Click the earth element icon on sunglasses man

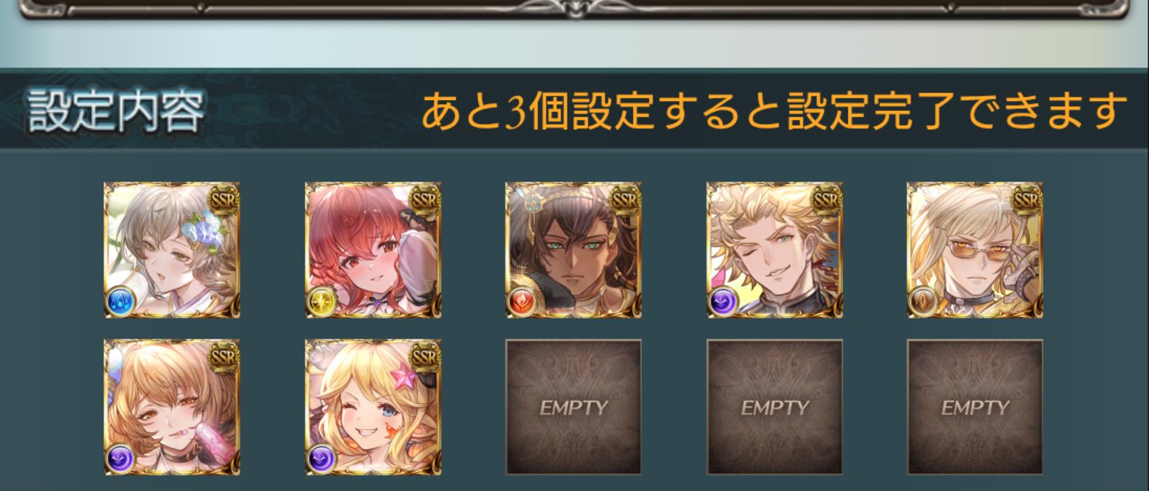pos(923,302)
